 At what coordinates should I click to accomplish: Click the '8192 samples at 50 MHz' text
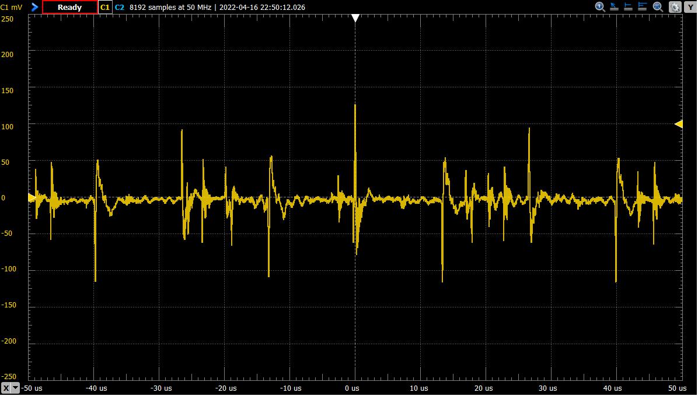click(x=170, y=7)
